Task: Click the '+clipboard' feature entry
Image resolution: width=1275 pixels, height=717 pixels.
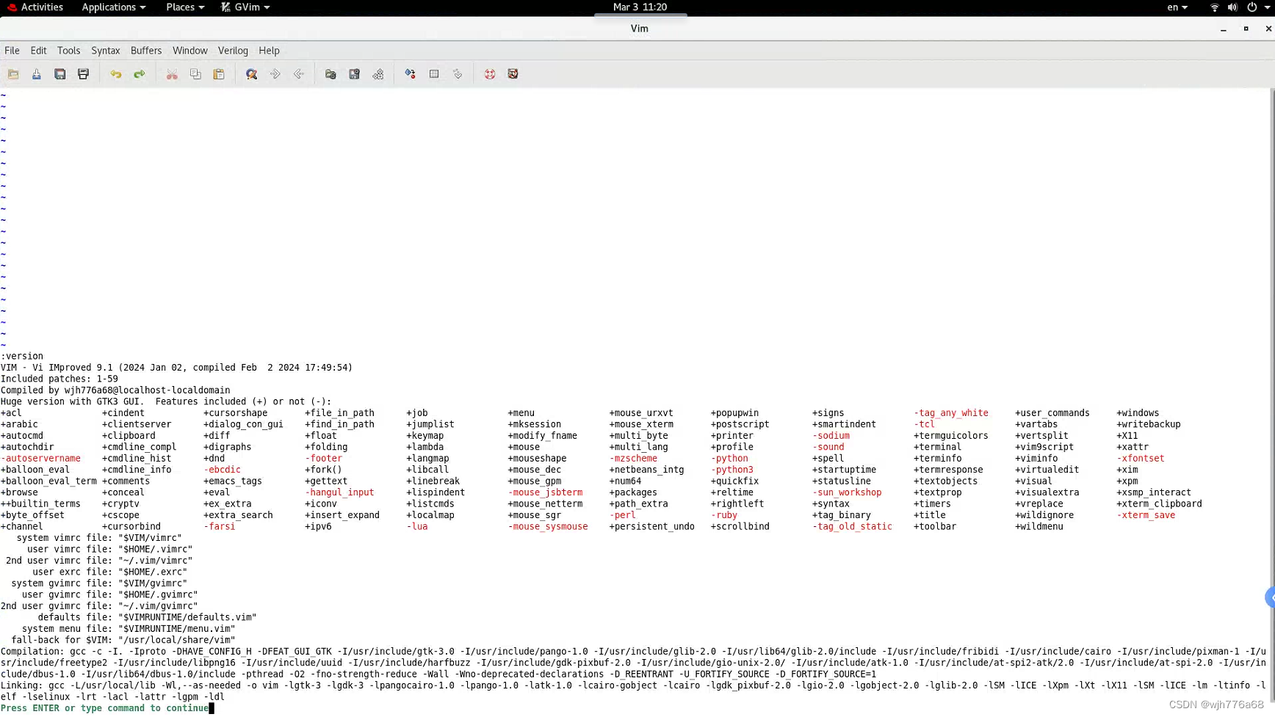Action: pos(129,436)
